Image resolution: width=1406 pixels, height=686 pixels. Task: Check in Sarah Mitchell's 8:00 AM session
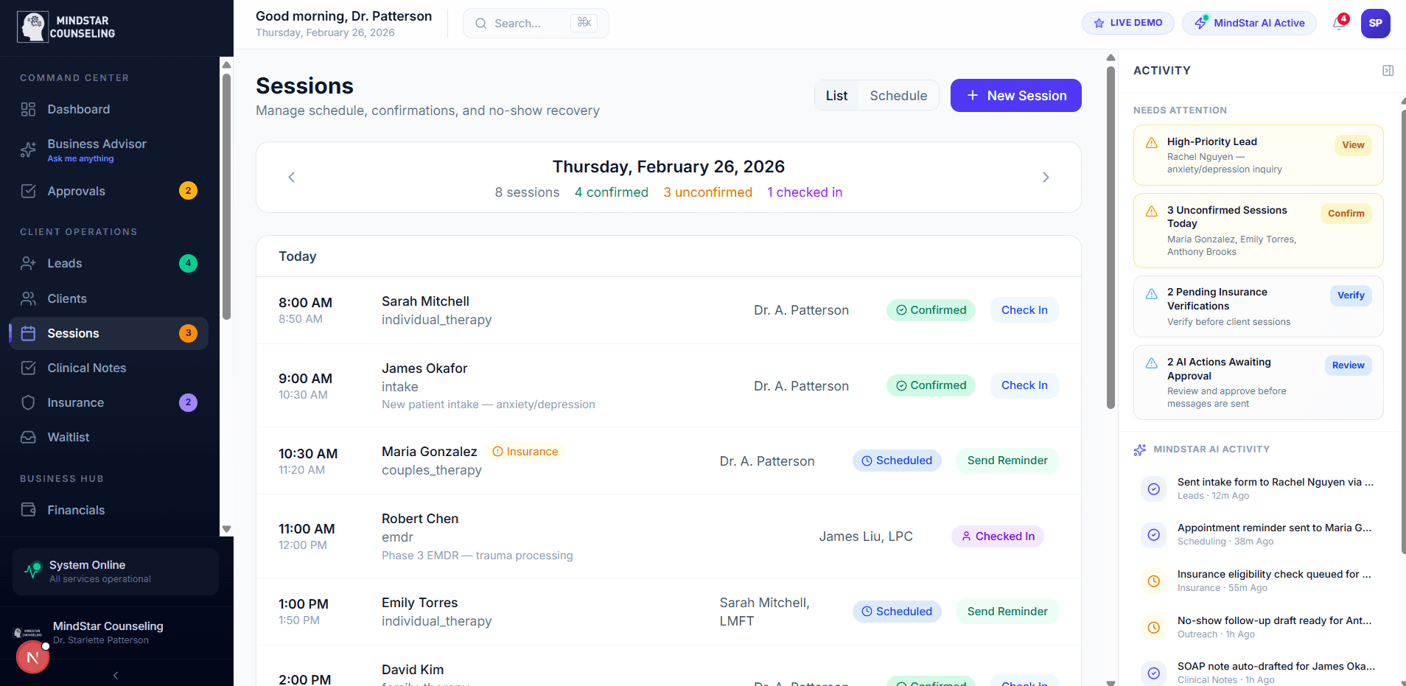point(1024,309)
